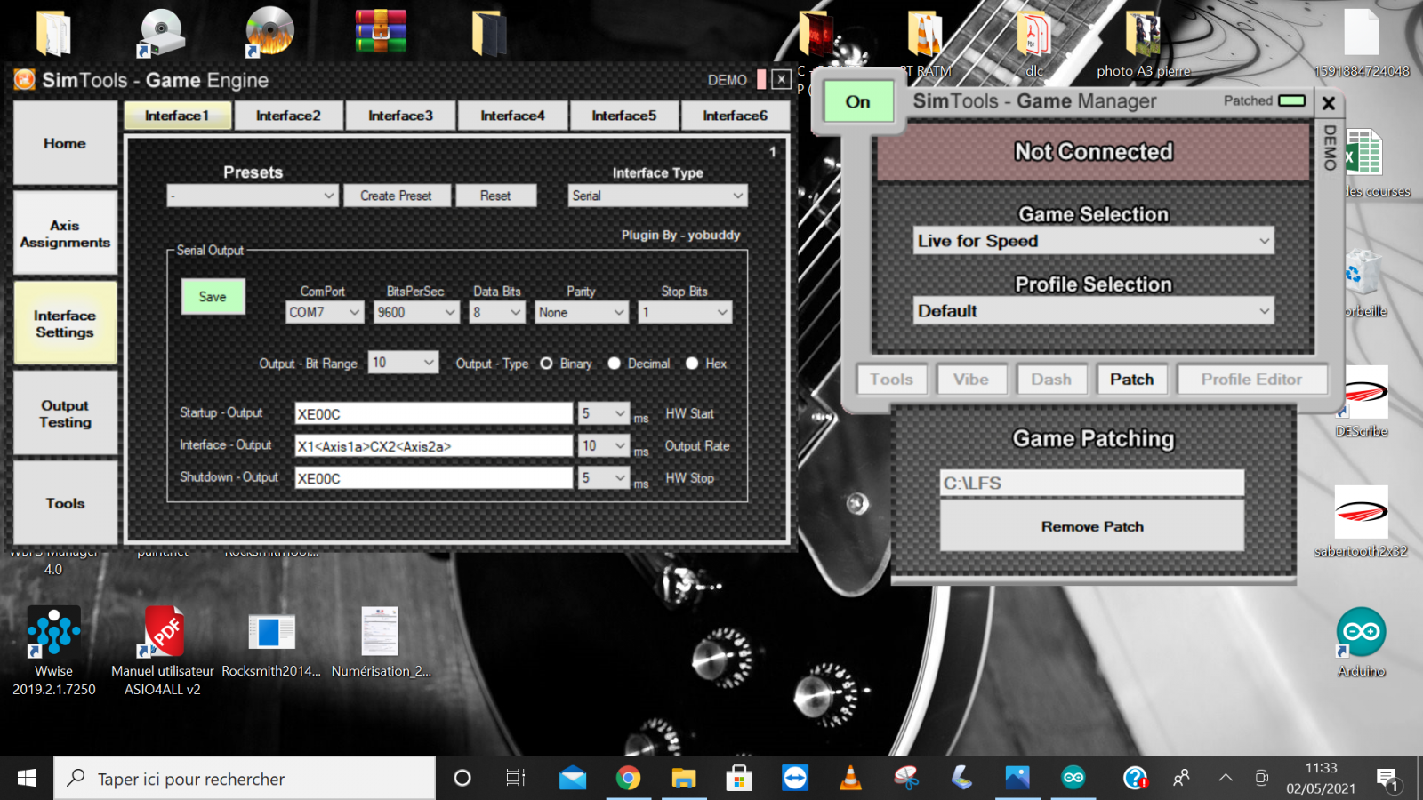The height and width of the screenshot is (800, 1423).
Task: Open the disc burning flame icon
Action: tap(269, 31)
